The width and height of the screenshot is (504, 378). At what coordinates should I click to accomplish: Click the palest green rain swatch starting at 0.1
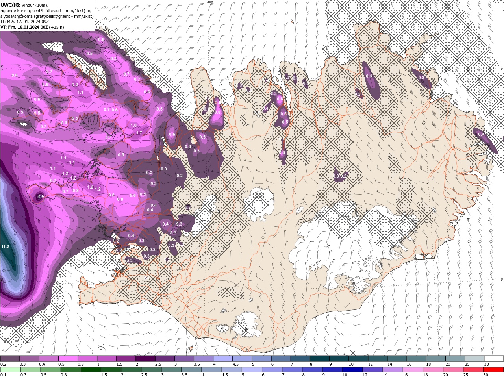click(x=11, y=370)
